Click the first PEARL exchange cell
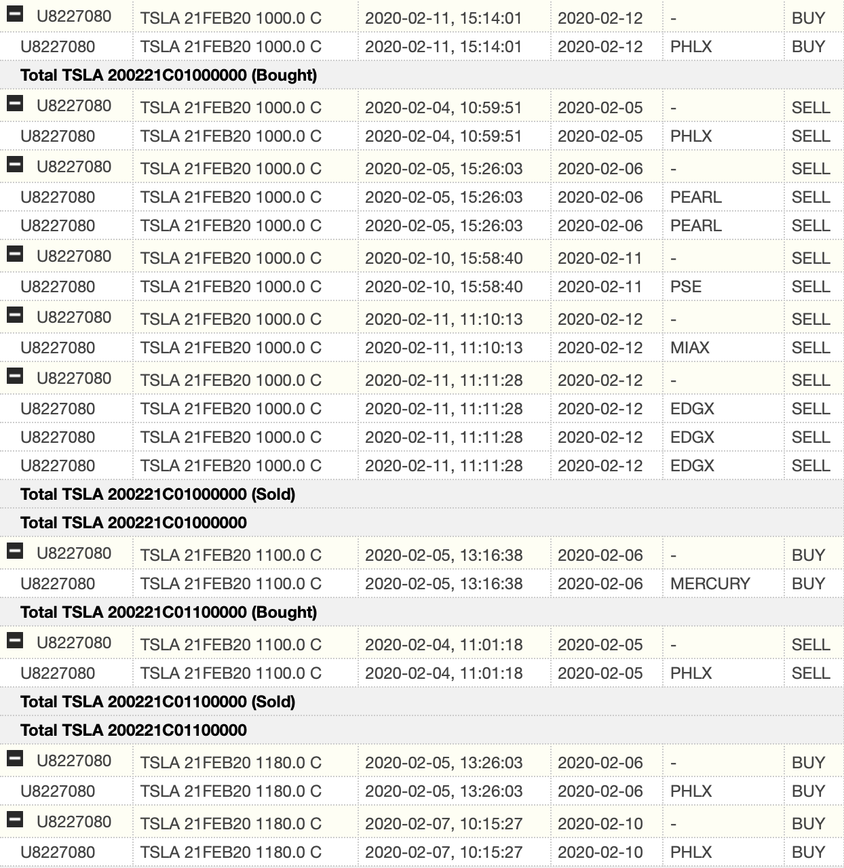This screenshot has width=844, height=868. (x=695, y=197)
